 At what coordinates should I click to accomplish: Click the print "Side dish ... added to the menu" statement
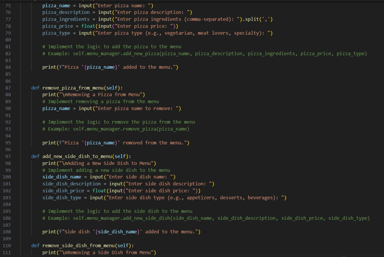coord(121,232)
